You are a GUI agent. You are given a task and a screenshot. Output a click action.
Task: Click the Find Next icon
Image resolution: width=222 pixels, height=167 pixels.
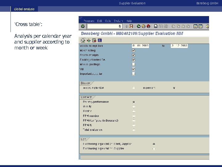[166, 26]
